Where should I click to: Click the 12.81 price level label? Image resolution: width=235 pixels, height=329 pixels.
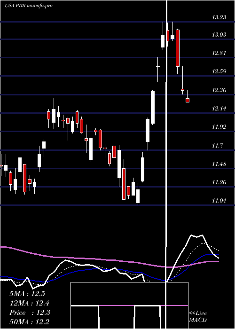(x=219, y=53)
